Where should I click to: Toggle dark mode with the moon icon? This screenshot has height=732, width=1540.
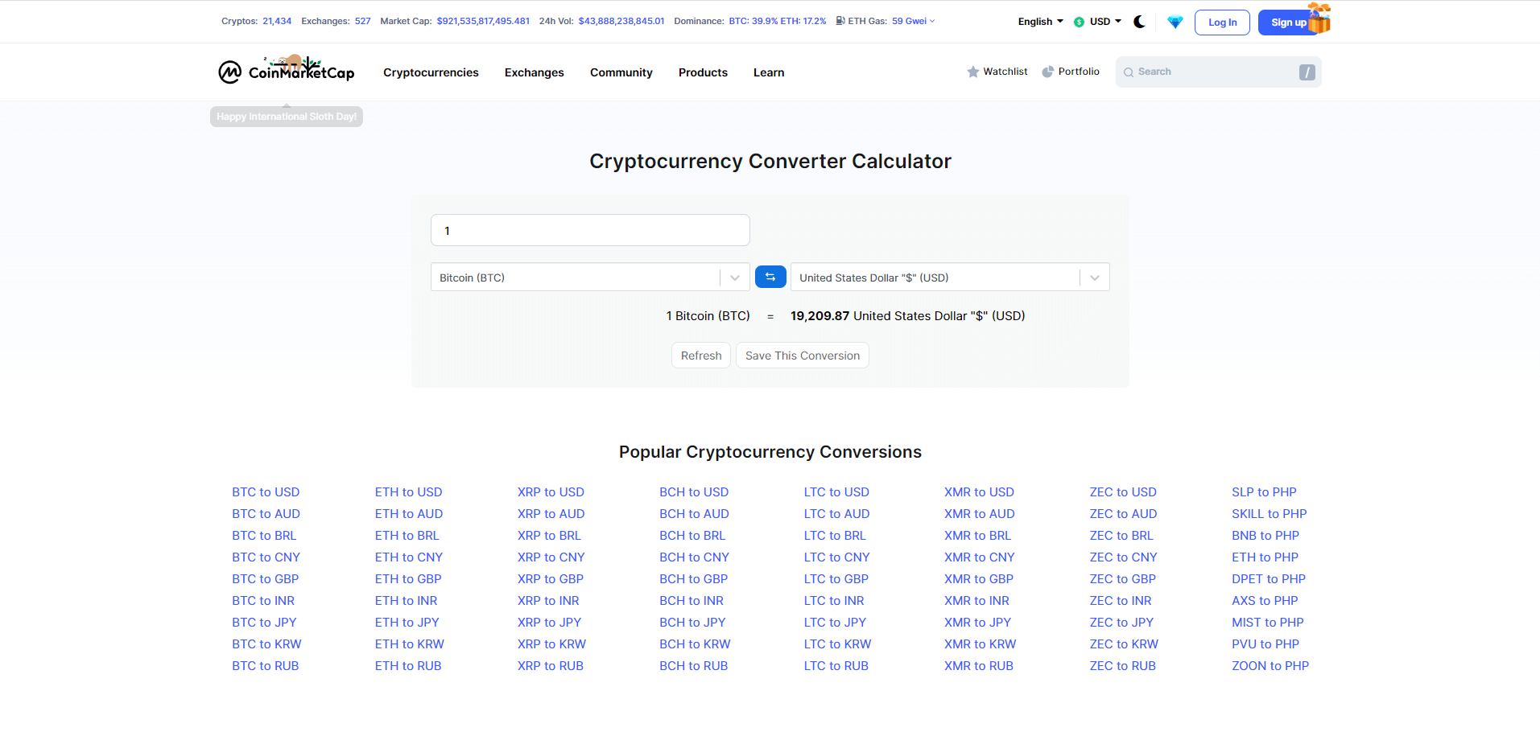point(1139,22)
